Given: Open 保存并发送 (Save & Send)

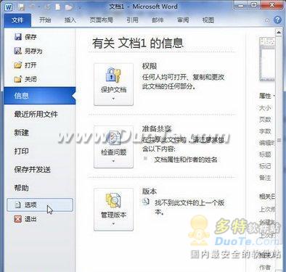Looking at the screenshot, I should point(33,170).
